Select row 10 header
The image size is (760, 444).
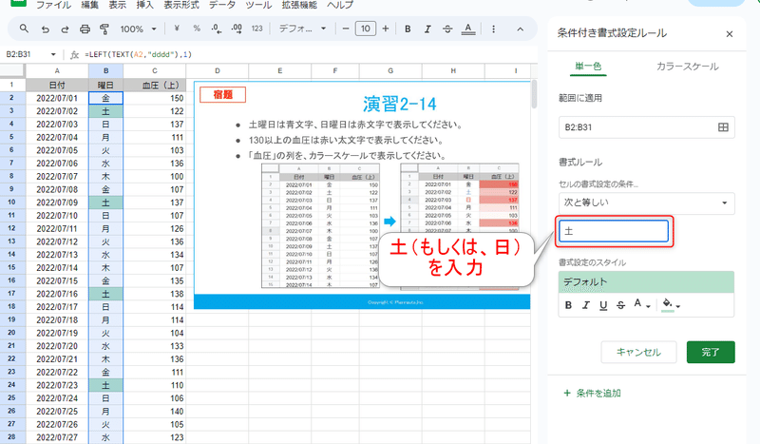(11, 203)
